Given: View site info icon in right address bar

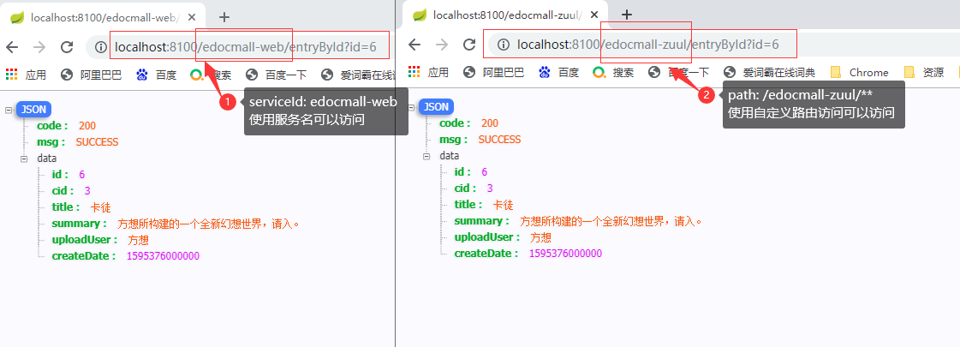Looking at the screenshot, I should pyautogui.click(x=504, y=45).
